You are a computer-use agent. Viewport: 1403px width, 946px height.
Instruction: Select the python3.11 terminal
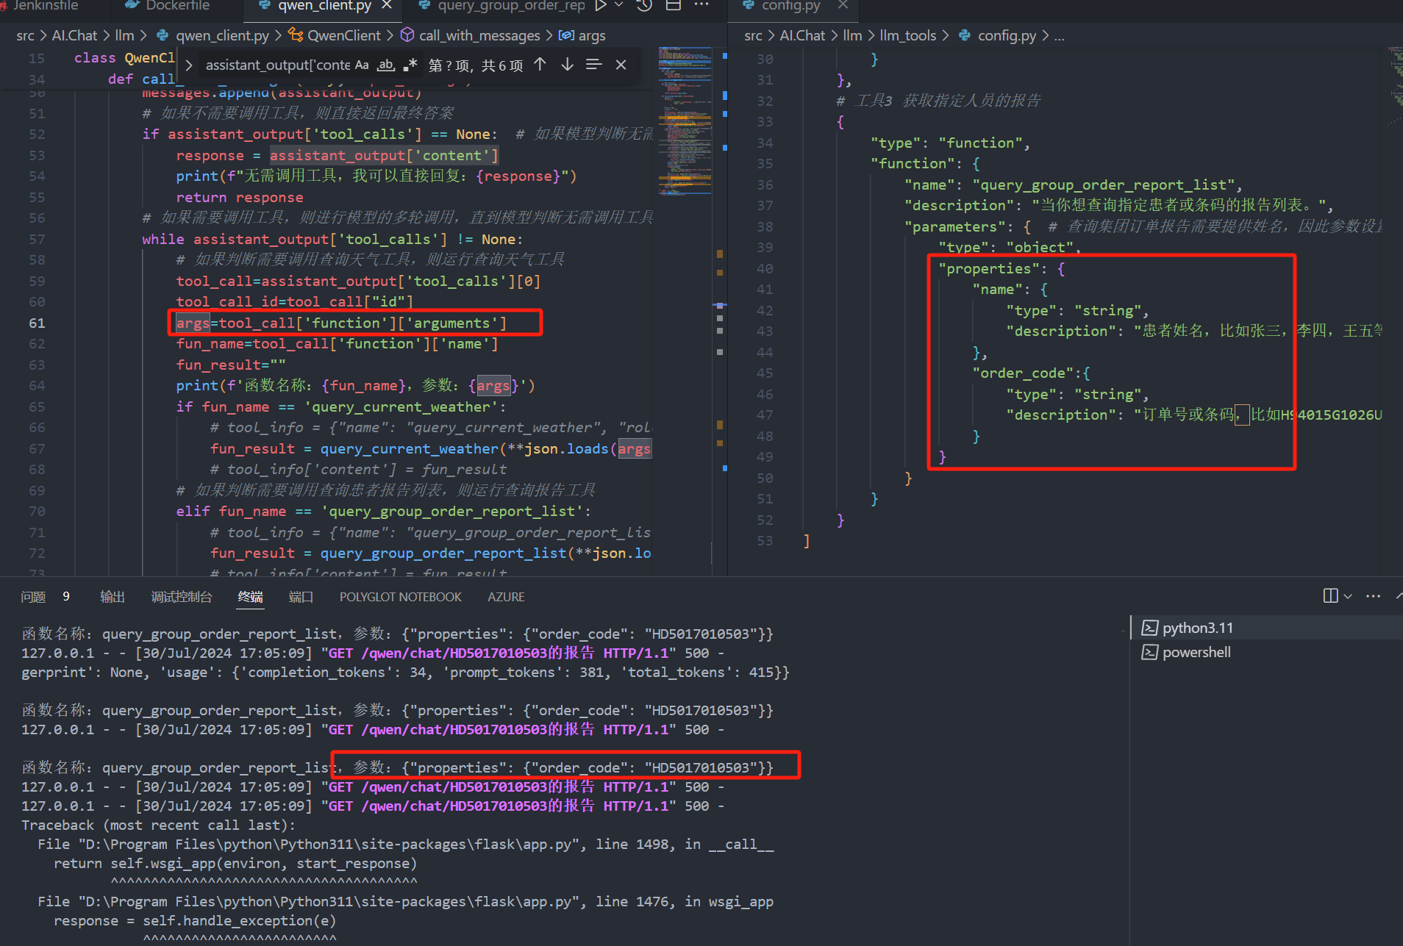1265,628
